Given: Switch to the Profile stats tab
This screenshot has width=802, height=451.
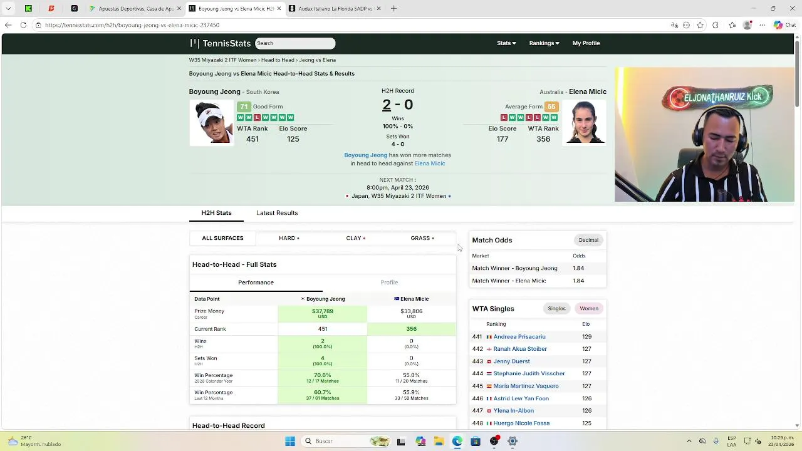Looking at the screenshot, I should 389,283.
